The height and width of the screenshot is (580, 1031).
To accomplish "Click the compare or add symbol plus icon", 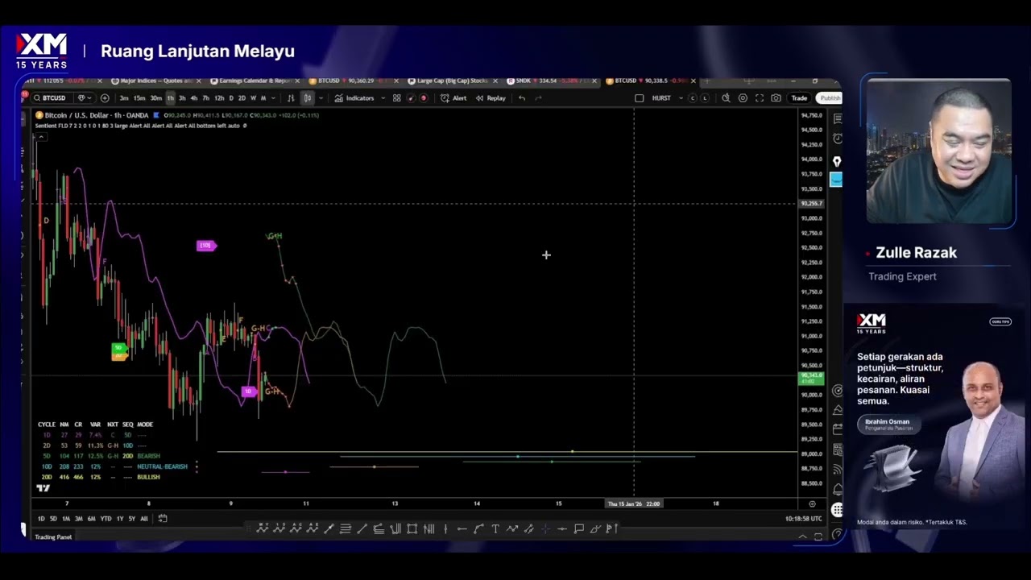I will pyautogui.click(x=105, y=98).
